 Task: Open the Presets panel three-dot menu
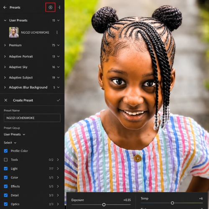point(59,8)
